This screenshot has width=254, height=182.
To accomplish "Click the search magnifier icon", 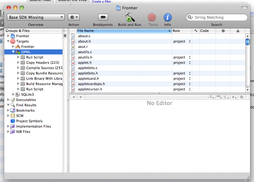I will [x=190, y=18].
